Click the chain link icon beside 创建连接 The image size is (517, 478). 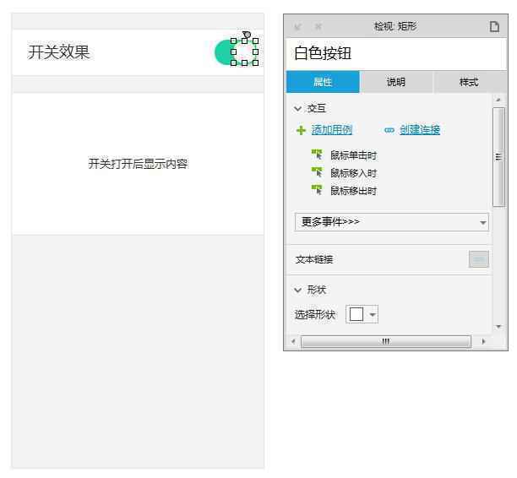point(389,130)
